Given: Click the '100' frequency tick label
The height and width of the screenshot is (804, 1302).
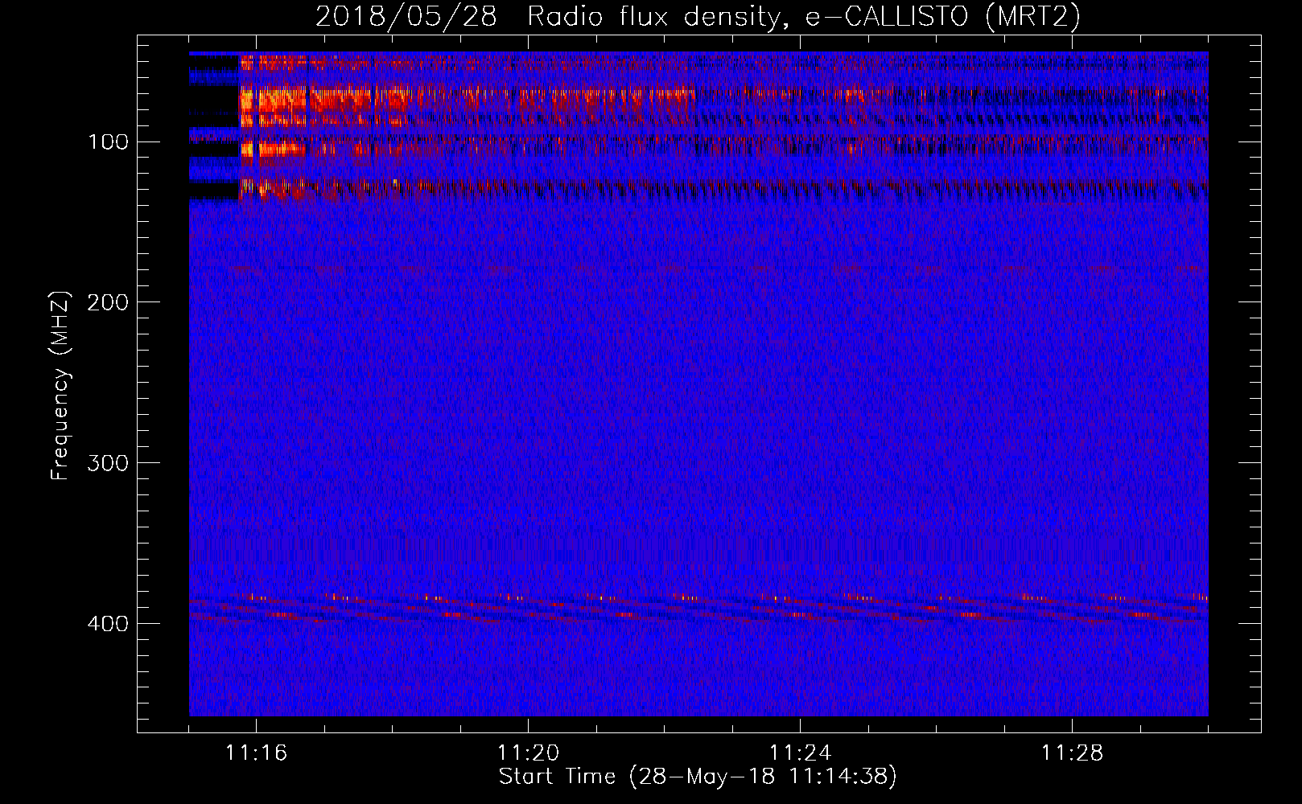Looking at the screenshot, I should coord(108,142).
